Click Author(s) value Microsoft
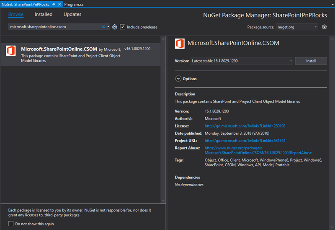 [x=213, y=118]
